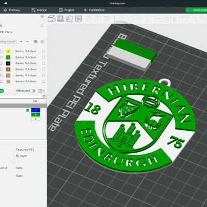Click the compare presets icon beside Advanced

(40, 91)
